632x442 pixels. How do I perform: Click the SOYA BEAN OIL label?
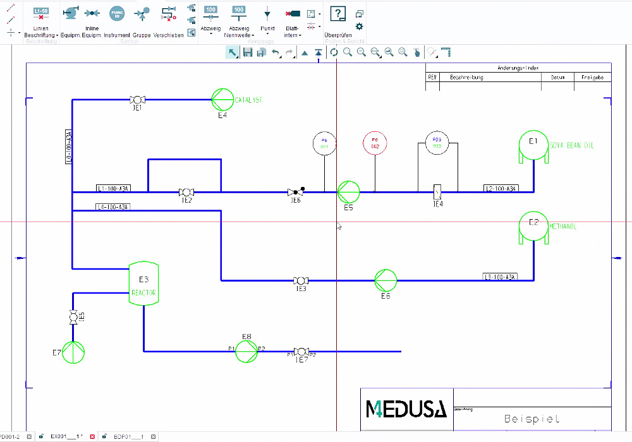[572, 145]
